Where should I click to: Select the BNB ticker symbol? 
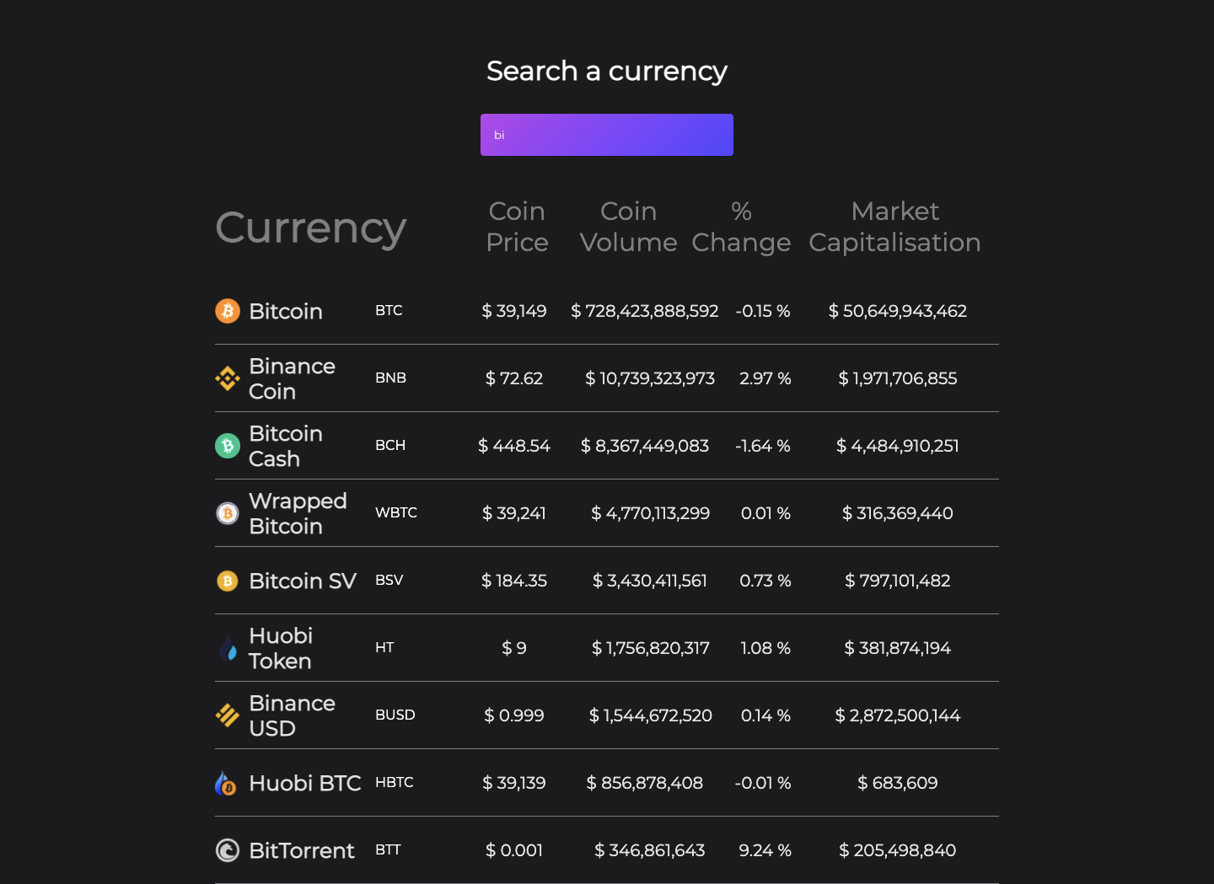pos(390,378)
